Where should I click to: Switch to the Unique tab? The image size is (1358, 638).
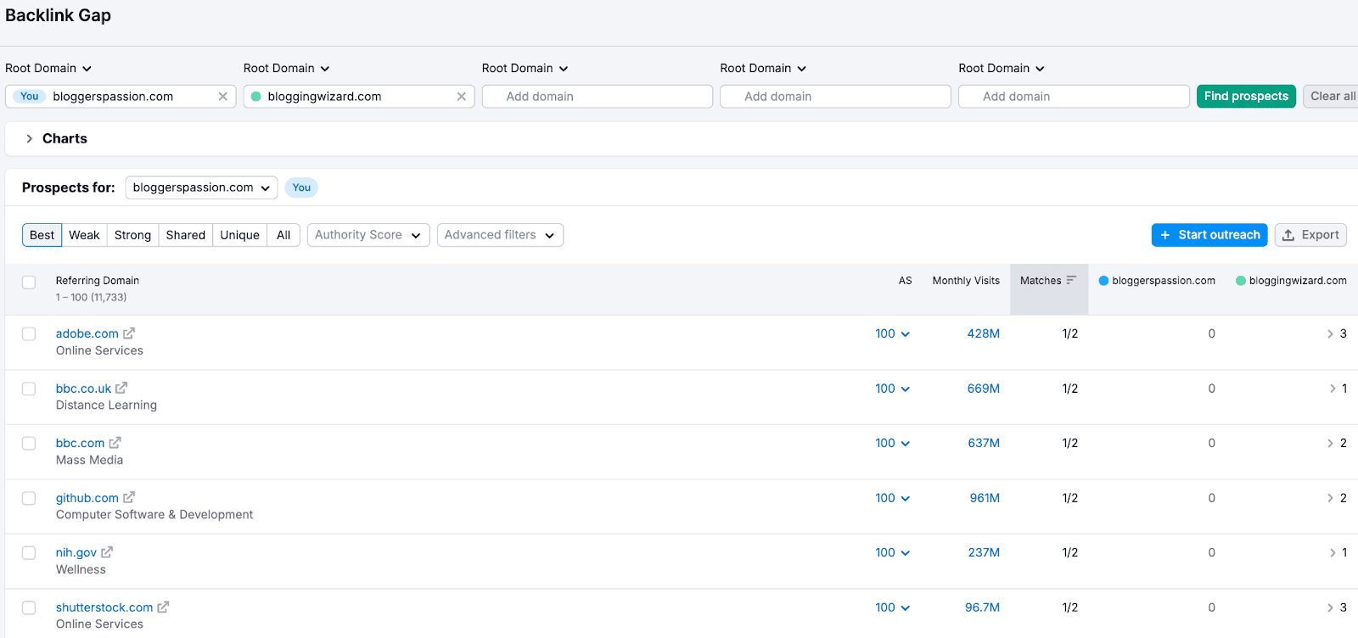239,235
